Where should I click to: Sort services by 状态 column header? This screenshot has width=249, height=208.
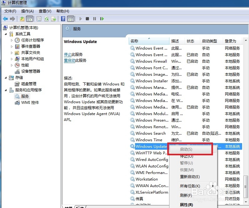tap(192, 41)
